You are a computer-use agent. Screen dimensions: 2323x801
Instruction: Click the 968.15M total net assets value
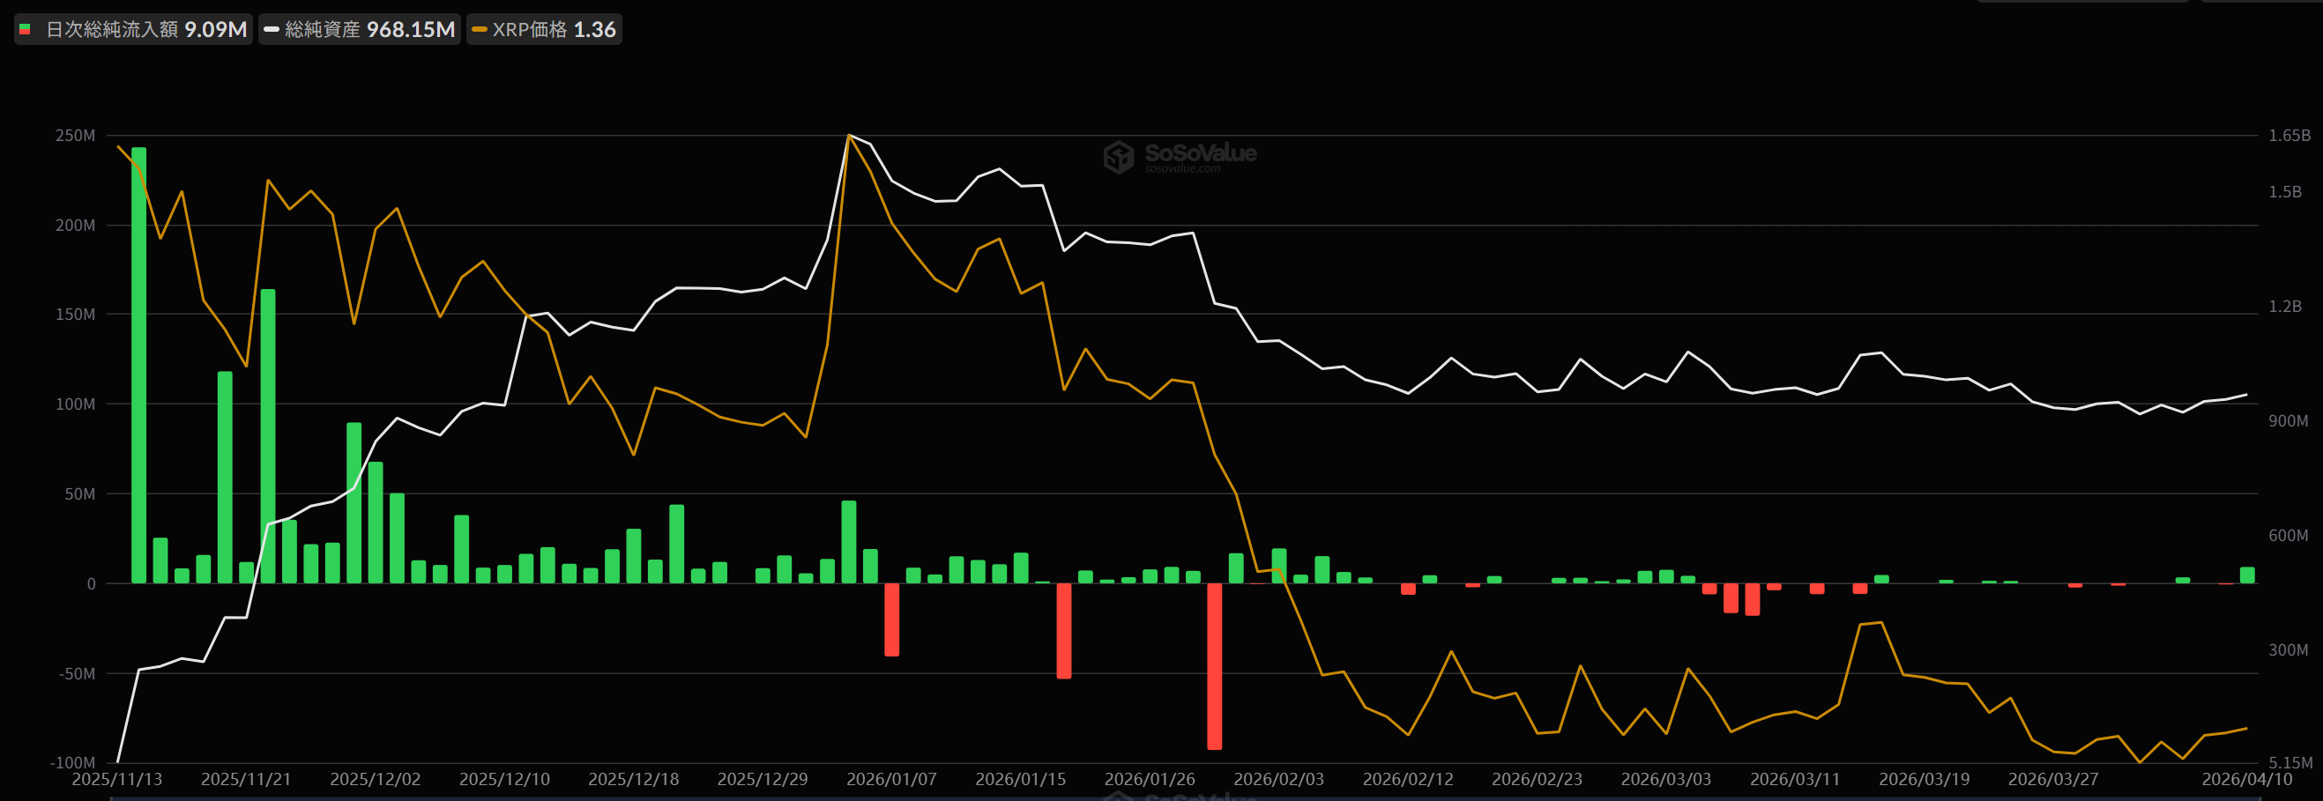pos(410,30)
